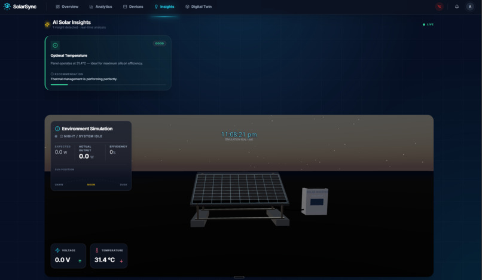Click the solar inverter box model
482x280 pixels.
[315, 201]
